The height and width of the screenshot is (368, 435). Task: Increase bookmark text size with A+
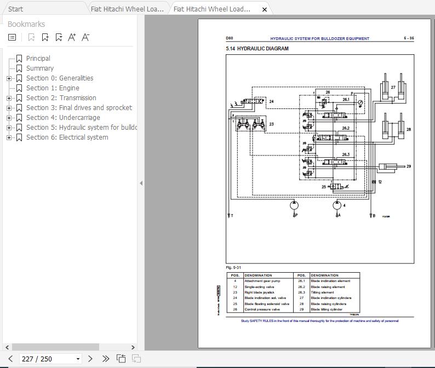coord(72,37)
